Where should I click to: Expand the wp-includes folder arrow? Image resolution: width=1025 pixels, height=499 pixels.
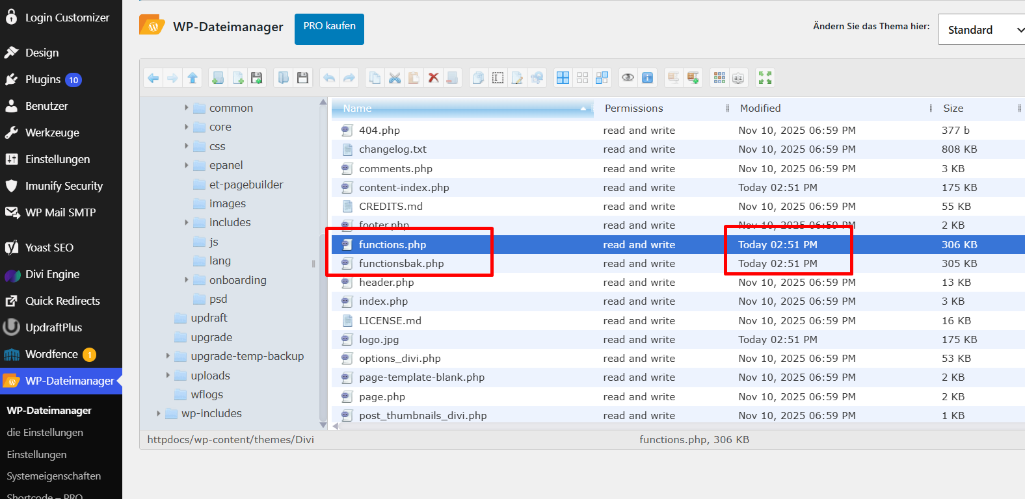tap(159, 413)
